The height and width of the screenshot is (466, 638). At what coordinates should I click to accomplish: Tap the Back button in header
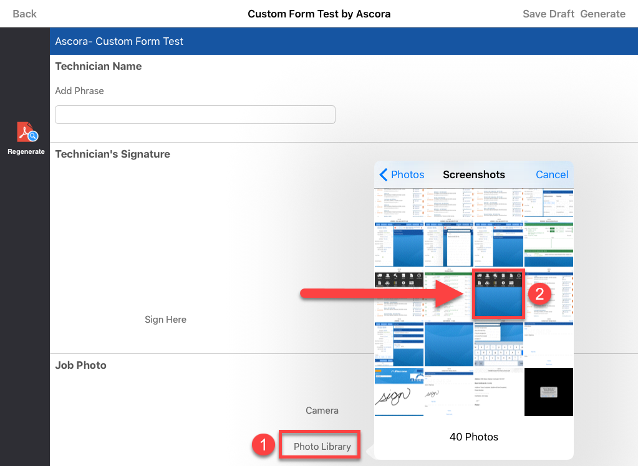coord(24,14)
